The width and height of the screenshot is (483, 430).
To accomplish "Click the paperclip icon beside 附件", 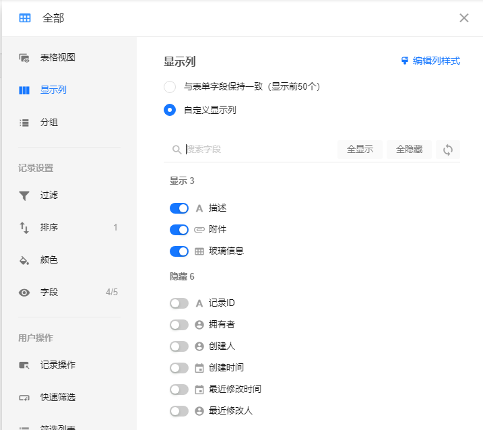I will 199,230.
